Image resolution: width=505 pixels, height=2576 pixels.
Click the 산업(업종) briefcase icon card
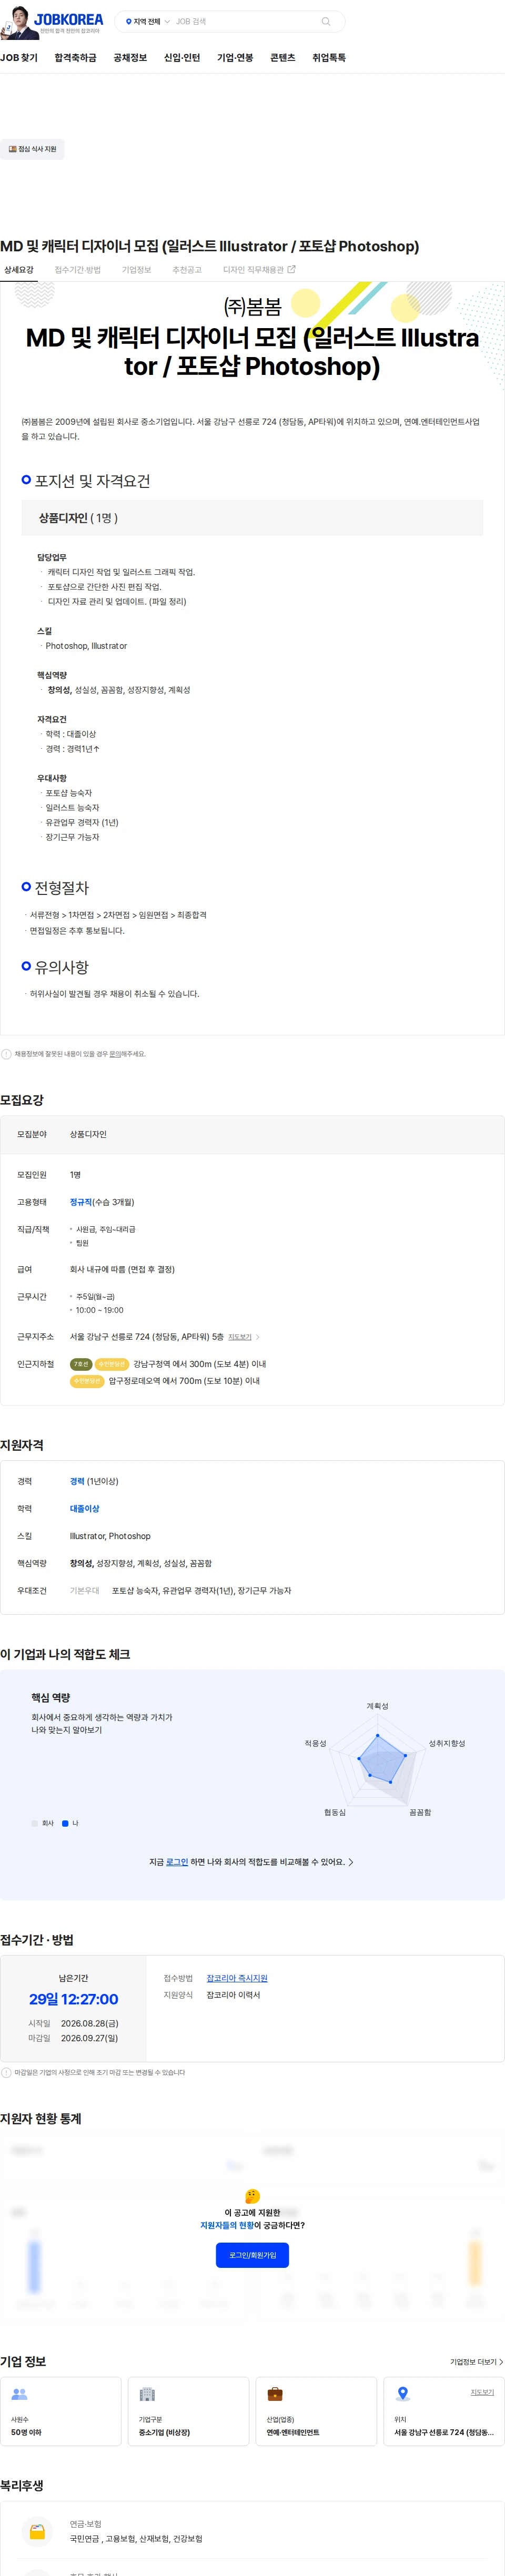tap(316, 2411)
